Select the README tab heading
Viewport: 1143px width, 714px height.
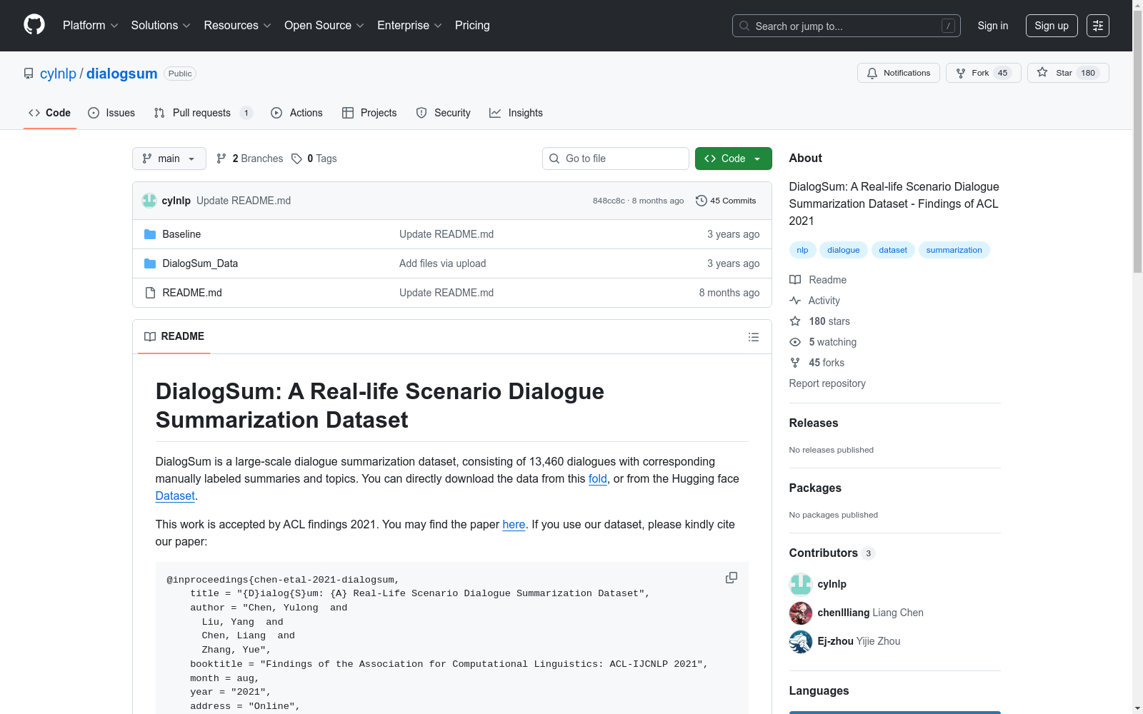pyautogui.click(x=174, y=336)
